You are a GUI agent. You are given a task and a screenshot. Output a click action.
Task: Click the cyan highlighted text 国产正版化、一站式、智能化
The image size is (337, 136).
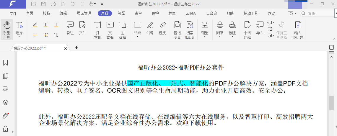tap(168, 83)
